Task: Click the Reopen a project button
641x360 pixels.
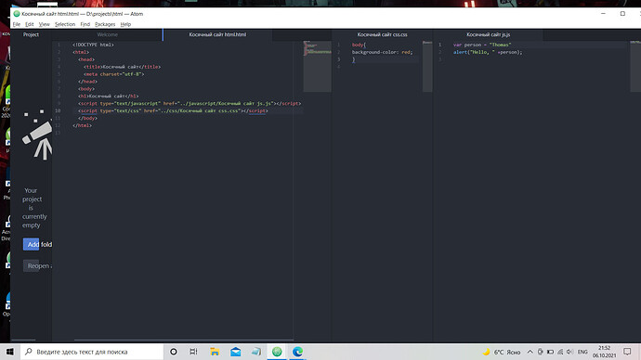Action: (37, 265)
